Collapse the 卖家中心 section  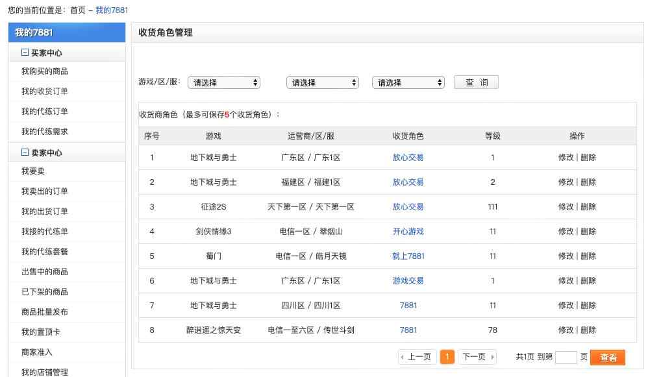click(x=25, y=152)
